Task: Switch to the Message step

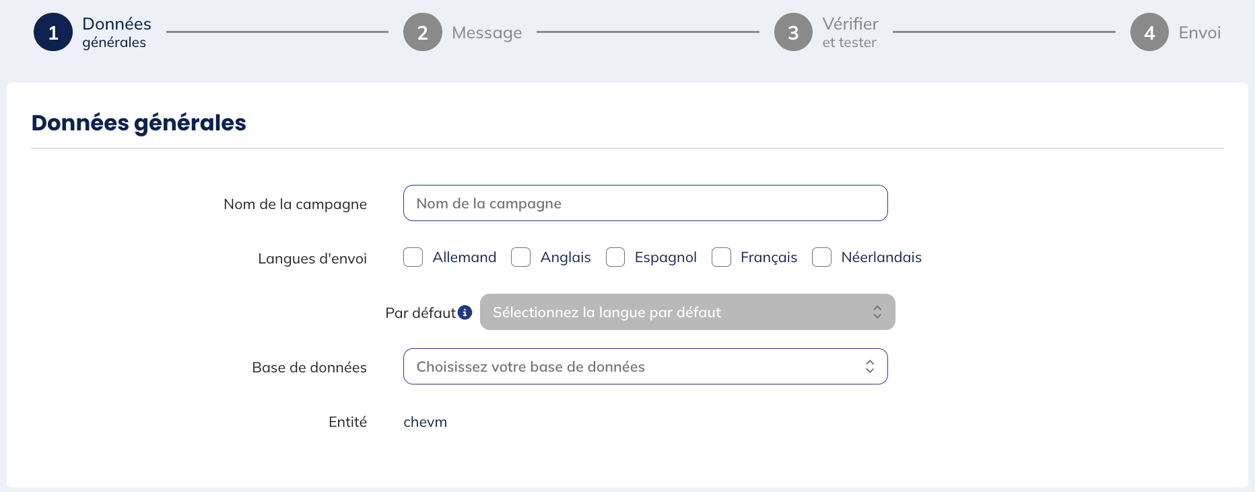Action: click(x=487, y=32)
